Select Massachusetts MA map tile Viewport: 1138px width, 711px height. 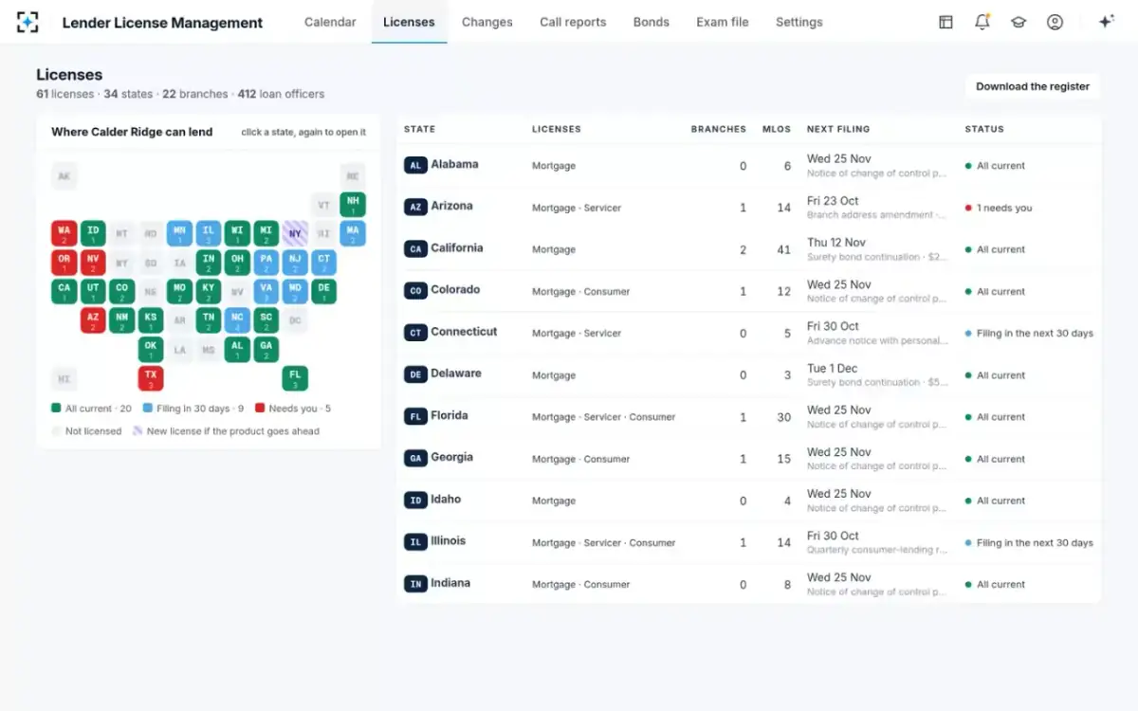[353, 233]
